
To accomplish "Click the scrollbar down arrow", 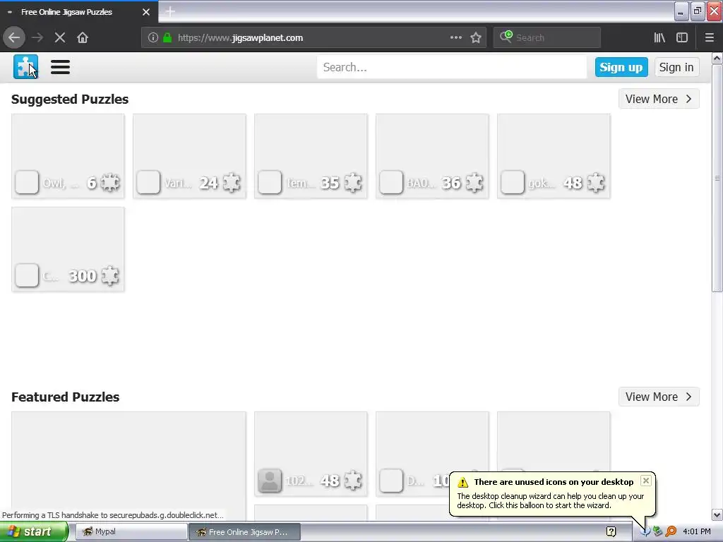I will point(717,515).
